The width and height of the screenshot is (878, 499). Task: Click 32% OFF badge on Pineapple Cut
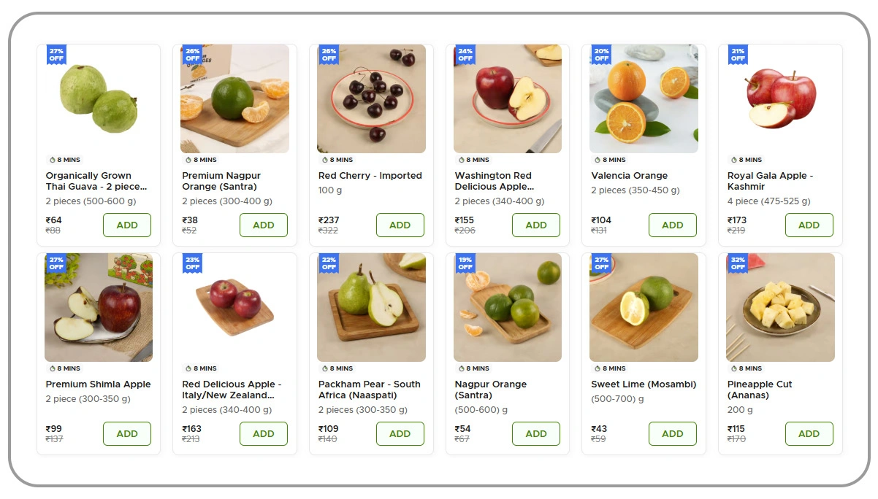[738, 263]
